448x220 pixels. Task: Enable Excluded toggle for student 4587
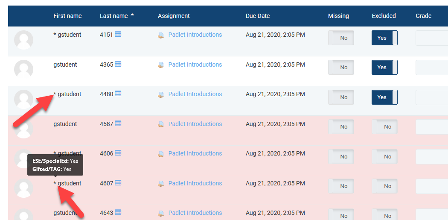(x=384, y=127)
